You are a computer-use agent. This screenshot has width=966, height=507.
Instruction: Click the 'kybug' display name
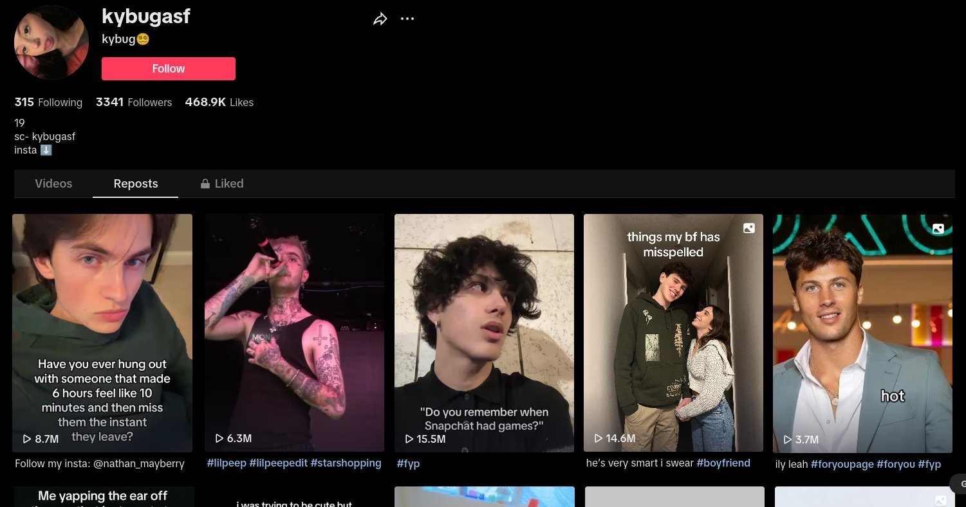(x=118, y=39)
